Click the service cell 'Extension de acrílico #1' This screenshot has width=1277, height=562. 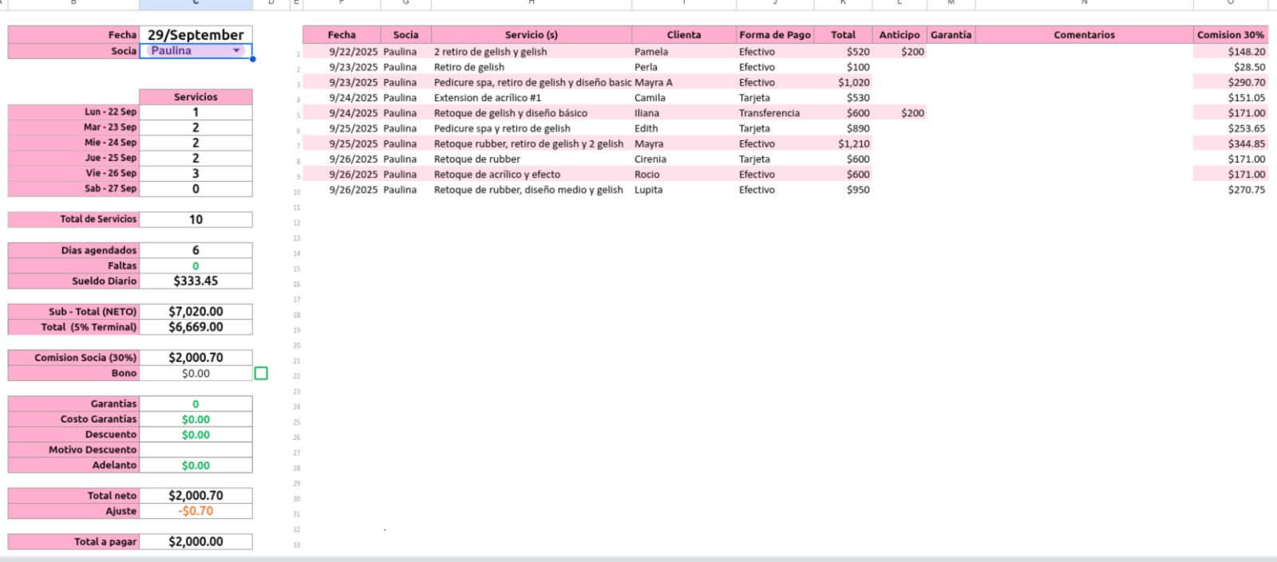(x=488, y=98)
